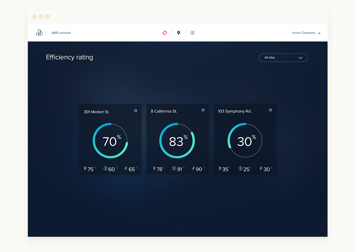The width and height of the screenshot is (356, 252).
Task: Click the red refresh sync icon
Action: click(165, 33)
